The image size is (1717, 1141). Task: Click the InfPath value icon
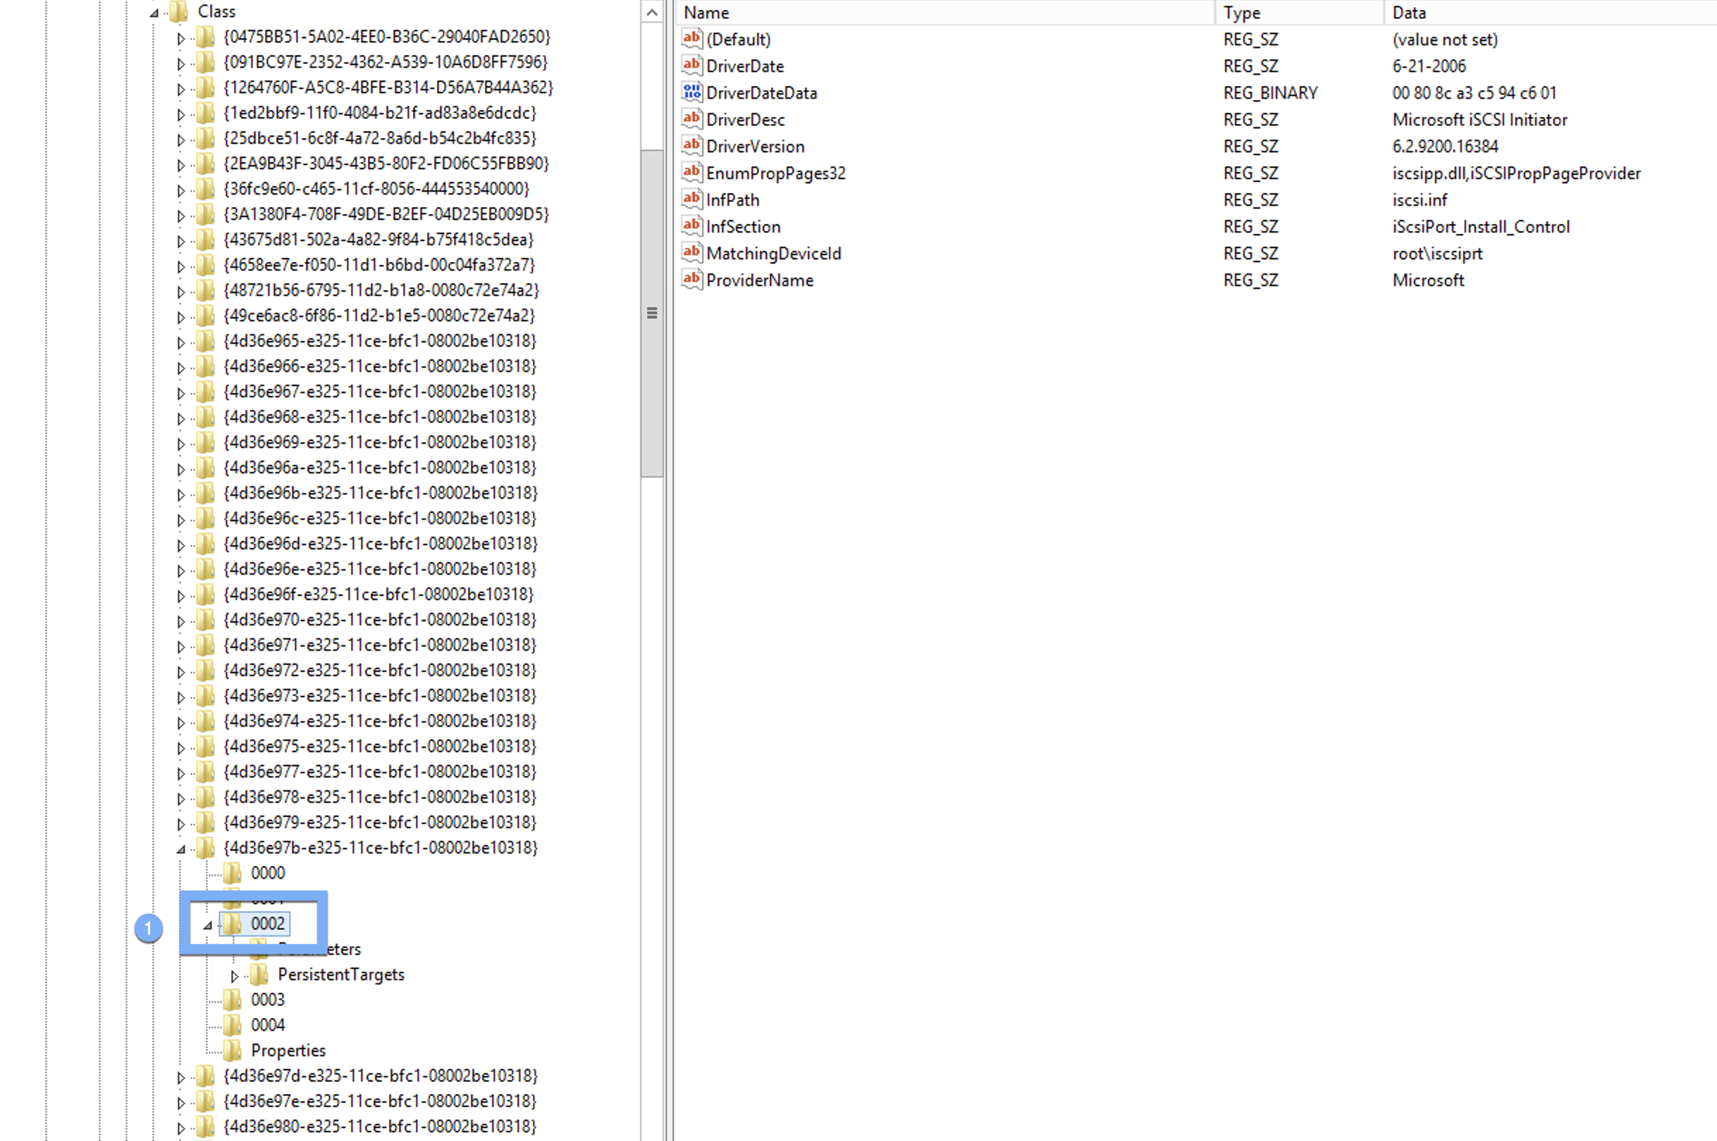click(x=691, y=199)
